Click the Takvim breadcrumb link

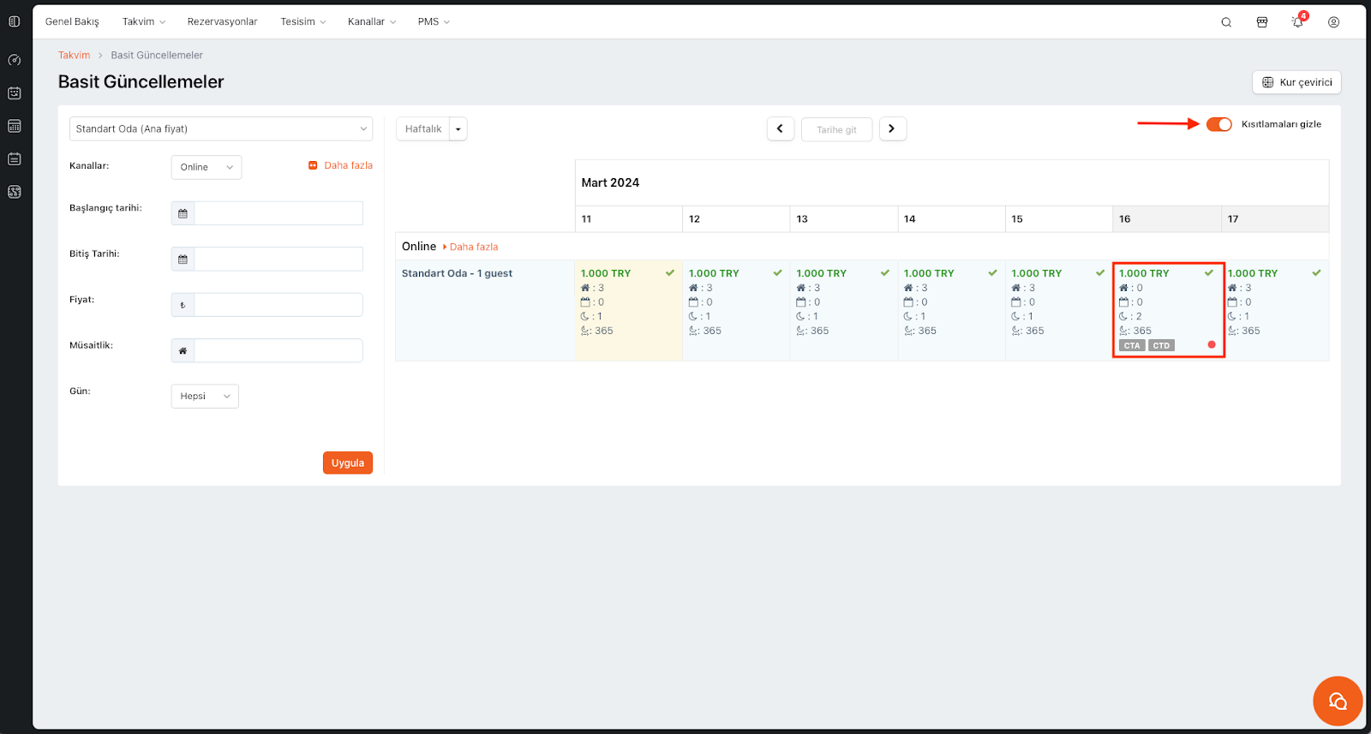[x=74, y=55]
